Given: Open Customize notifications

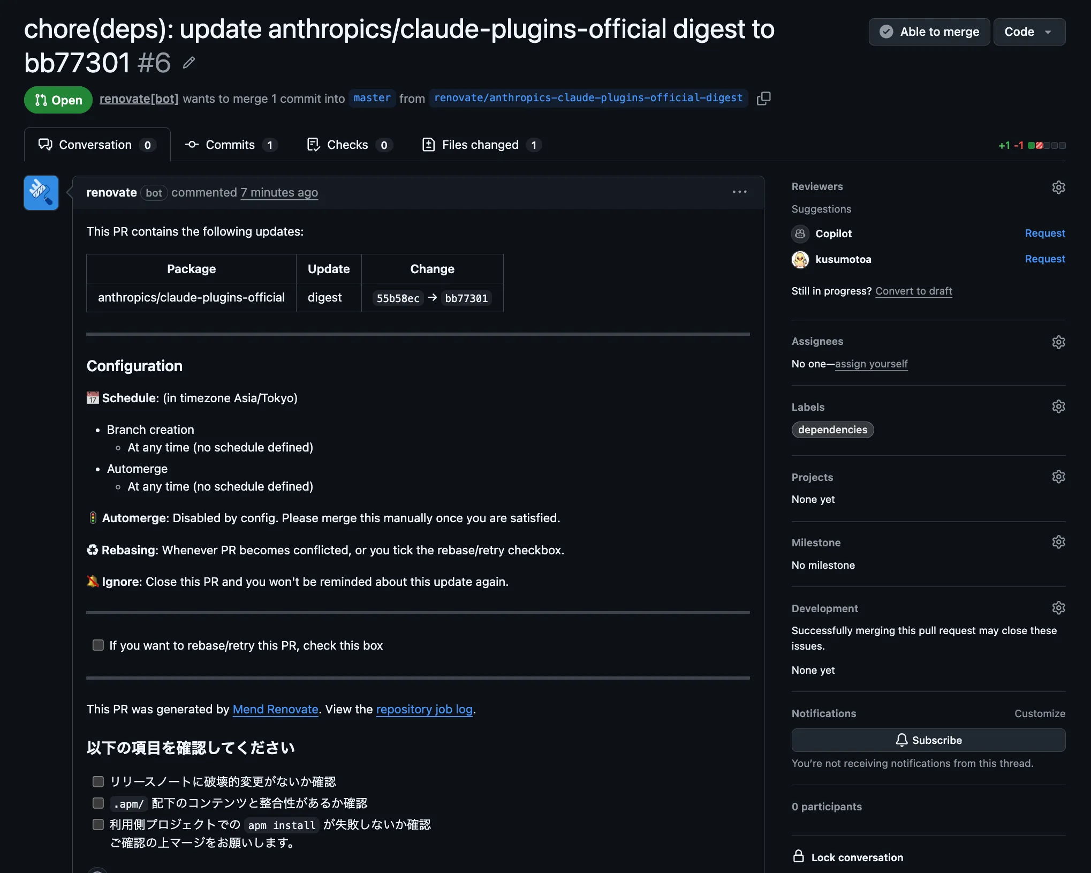Looking at the screenshot, I should (1040, 713).
